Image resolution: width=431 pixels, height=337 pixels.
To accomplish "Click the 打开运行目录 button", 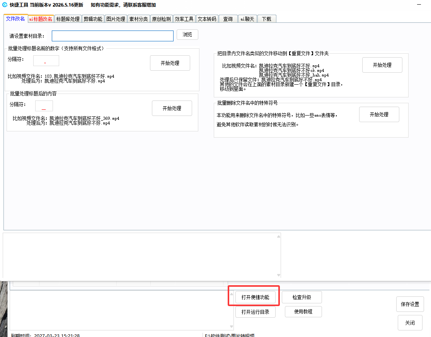I will 256,312.
